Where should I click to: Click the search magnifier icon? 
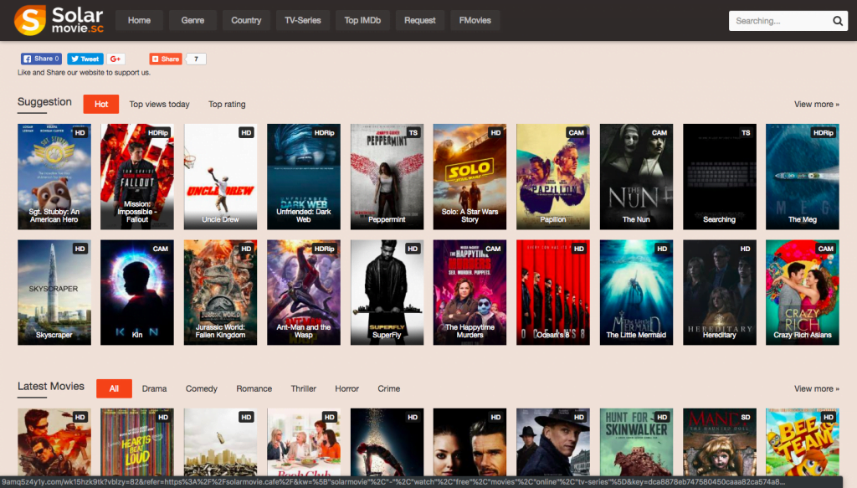click(x=838, y=21)
